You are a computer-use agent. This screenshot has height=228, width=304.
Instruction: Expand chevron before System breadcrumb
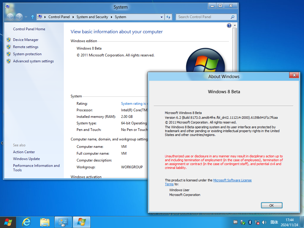click(x=112, y=17)
